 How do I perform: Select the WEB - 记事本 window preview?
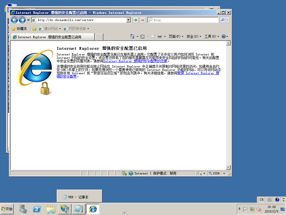coord(80,196)
